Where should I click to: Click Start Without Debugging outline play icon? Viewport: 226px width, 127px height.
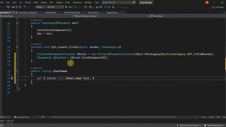pos(76,7)
